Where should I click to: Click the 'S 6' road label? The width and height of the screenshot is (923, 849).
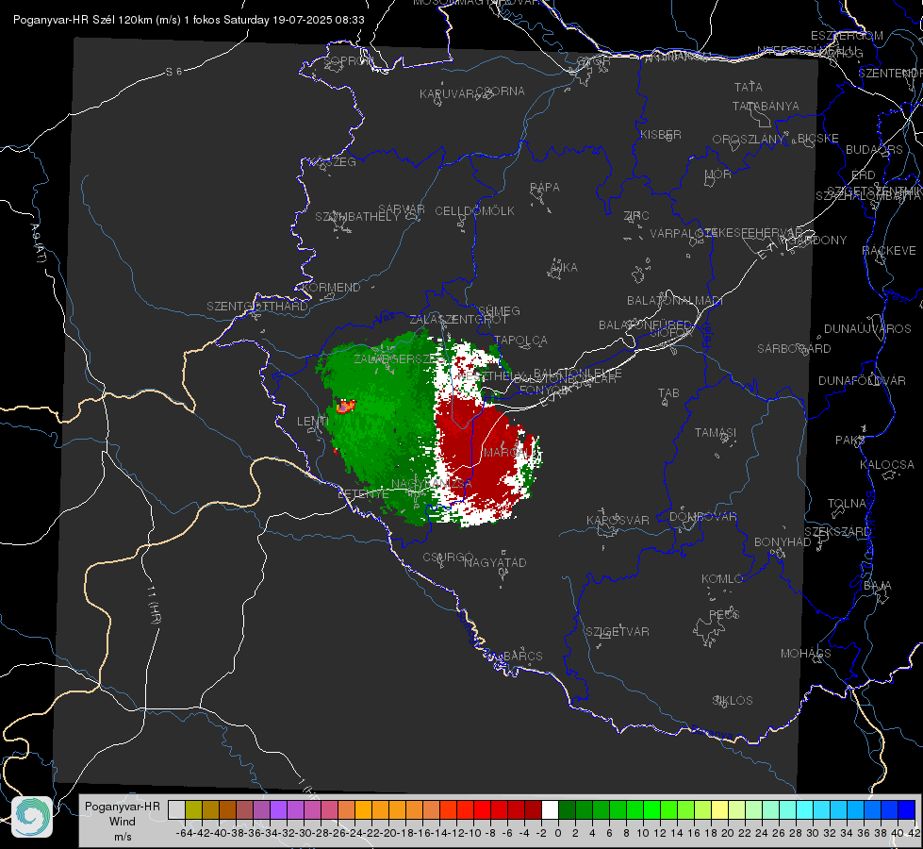173,72
